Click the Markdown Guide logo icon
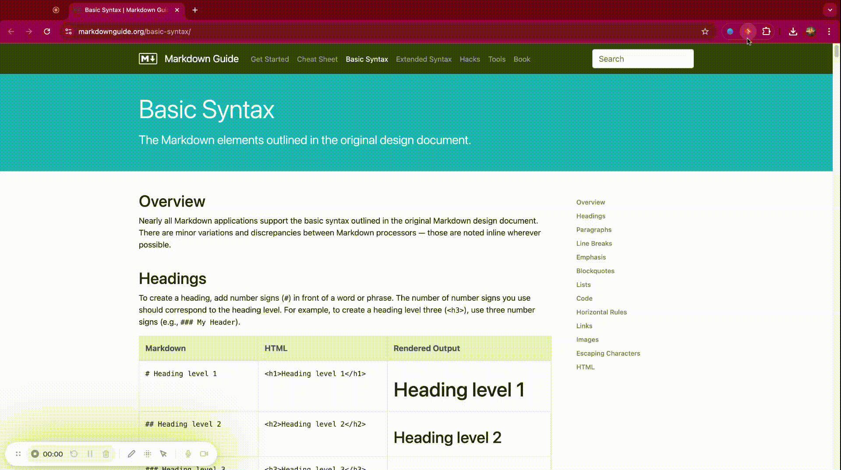Viewport: 841px width, 470px height. [x=148, y=59]
